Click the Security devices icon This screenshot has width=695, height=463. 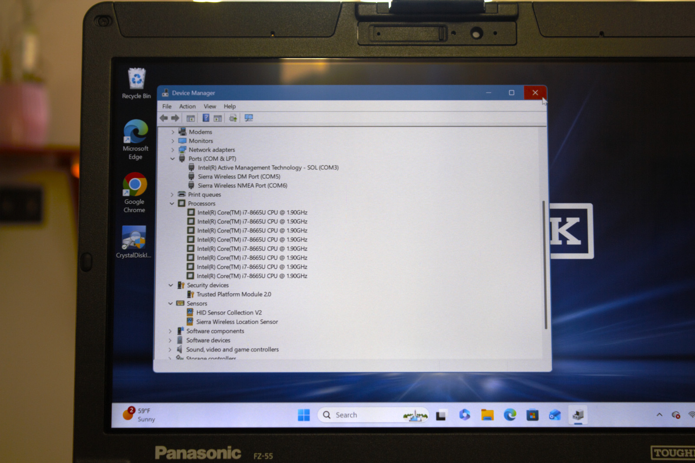tap(181, 285)
